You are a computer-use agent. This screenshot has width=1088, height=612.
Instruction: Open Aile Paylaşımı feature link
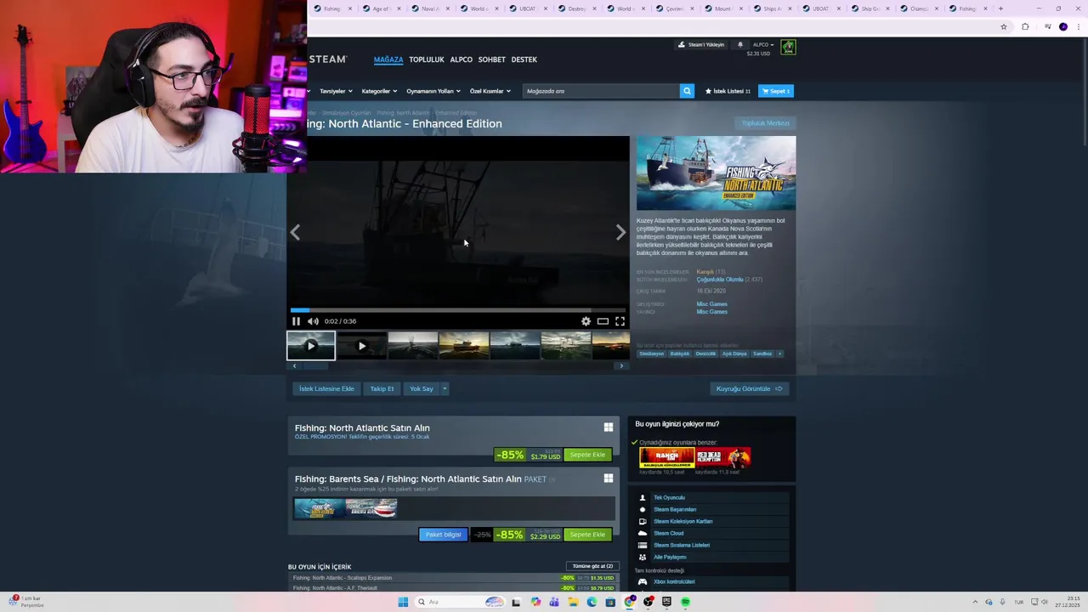[x=670, y=557]
